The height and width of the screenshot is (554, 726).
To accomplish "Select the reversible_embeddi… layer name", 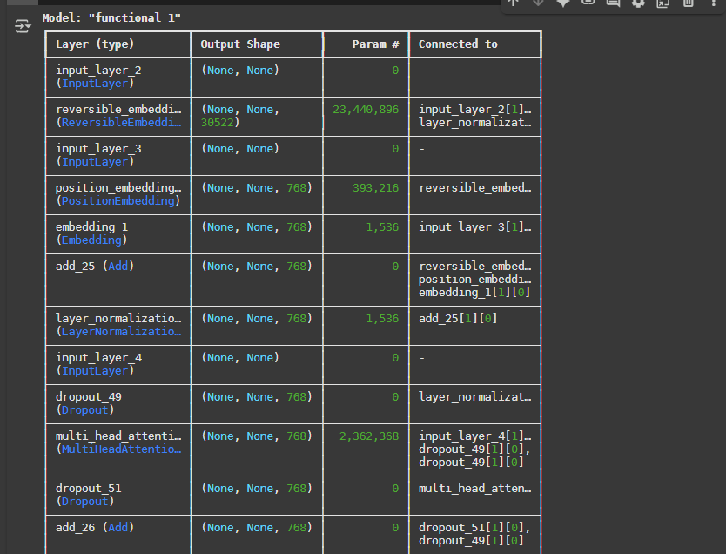I will click(118, 109).
